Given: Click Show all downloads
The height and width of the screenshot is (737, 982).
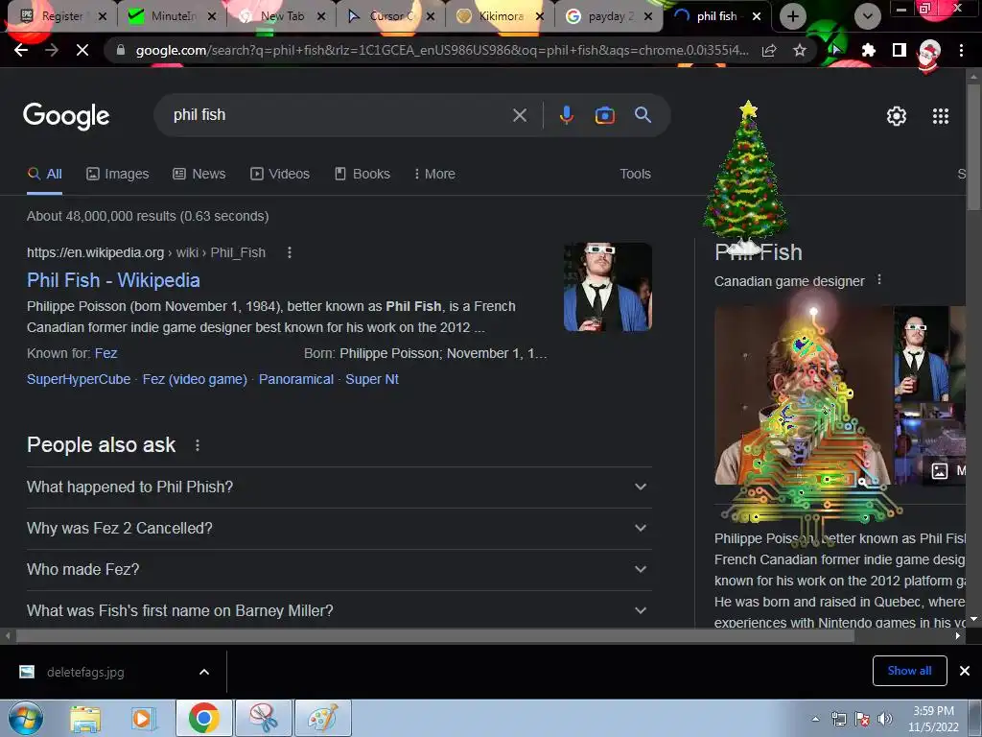Looking at the screenshot, I should click(909, 671).
